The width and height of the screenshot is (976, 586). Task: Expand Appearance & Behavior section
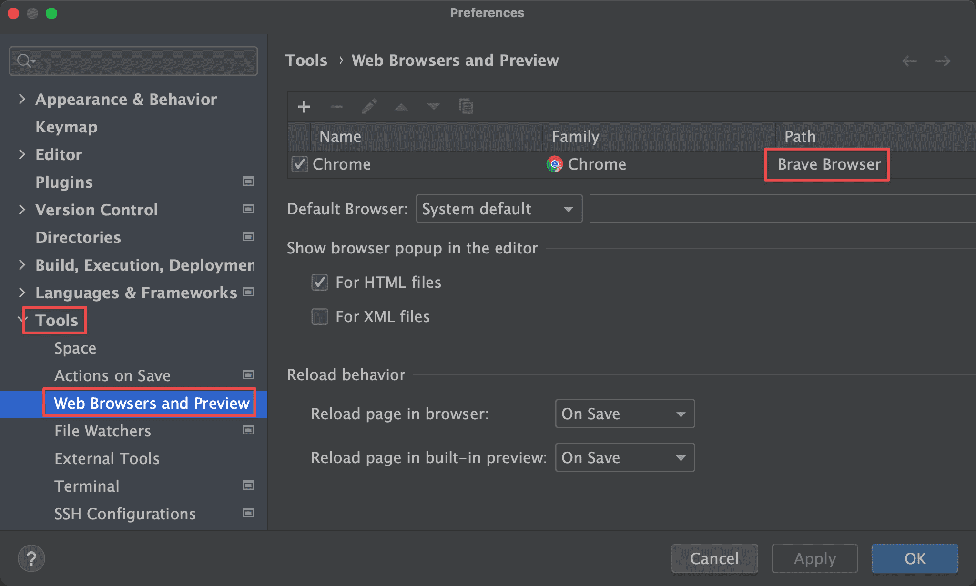point(22,99)
